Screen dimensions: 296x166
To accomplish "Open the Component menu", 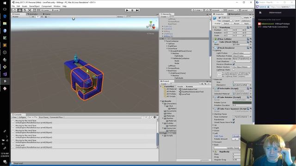I will pos(46,6).
